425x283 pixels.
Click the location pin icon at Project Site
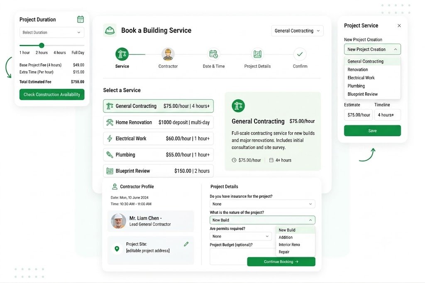point(117,249)
